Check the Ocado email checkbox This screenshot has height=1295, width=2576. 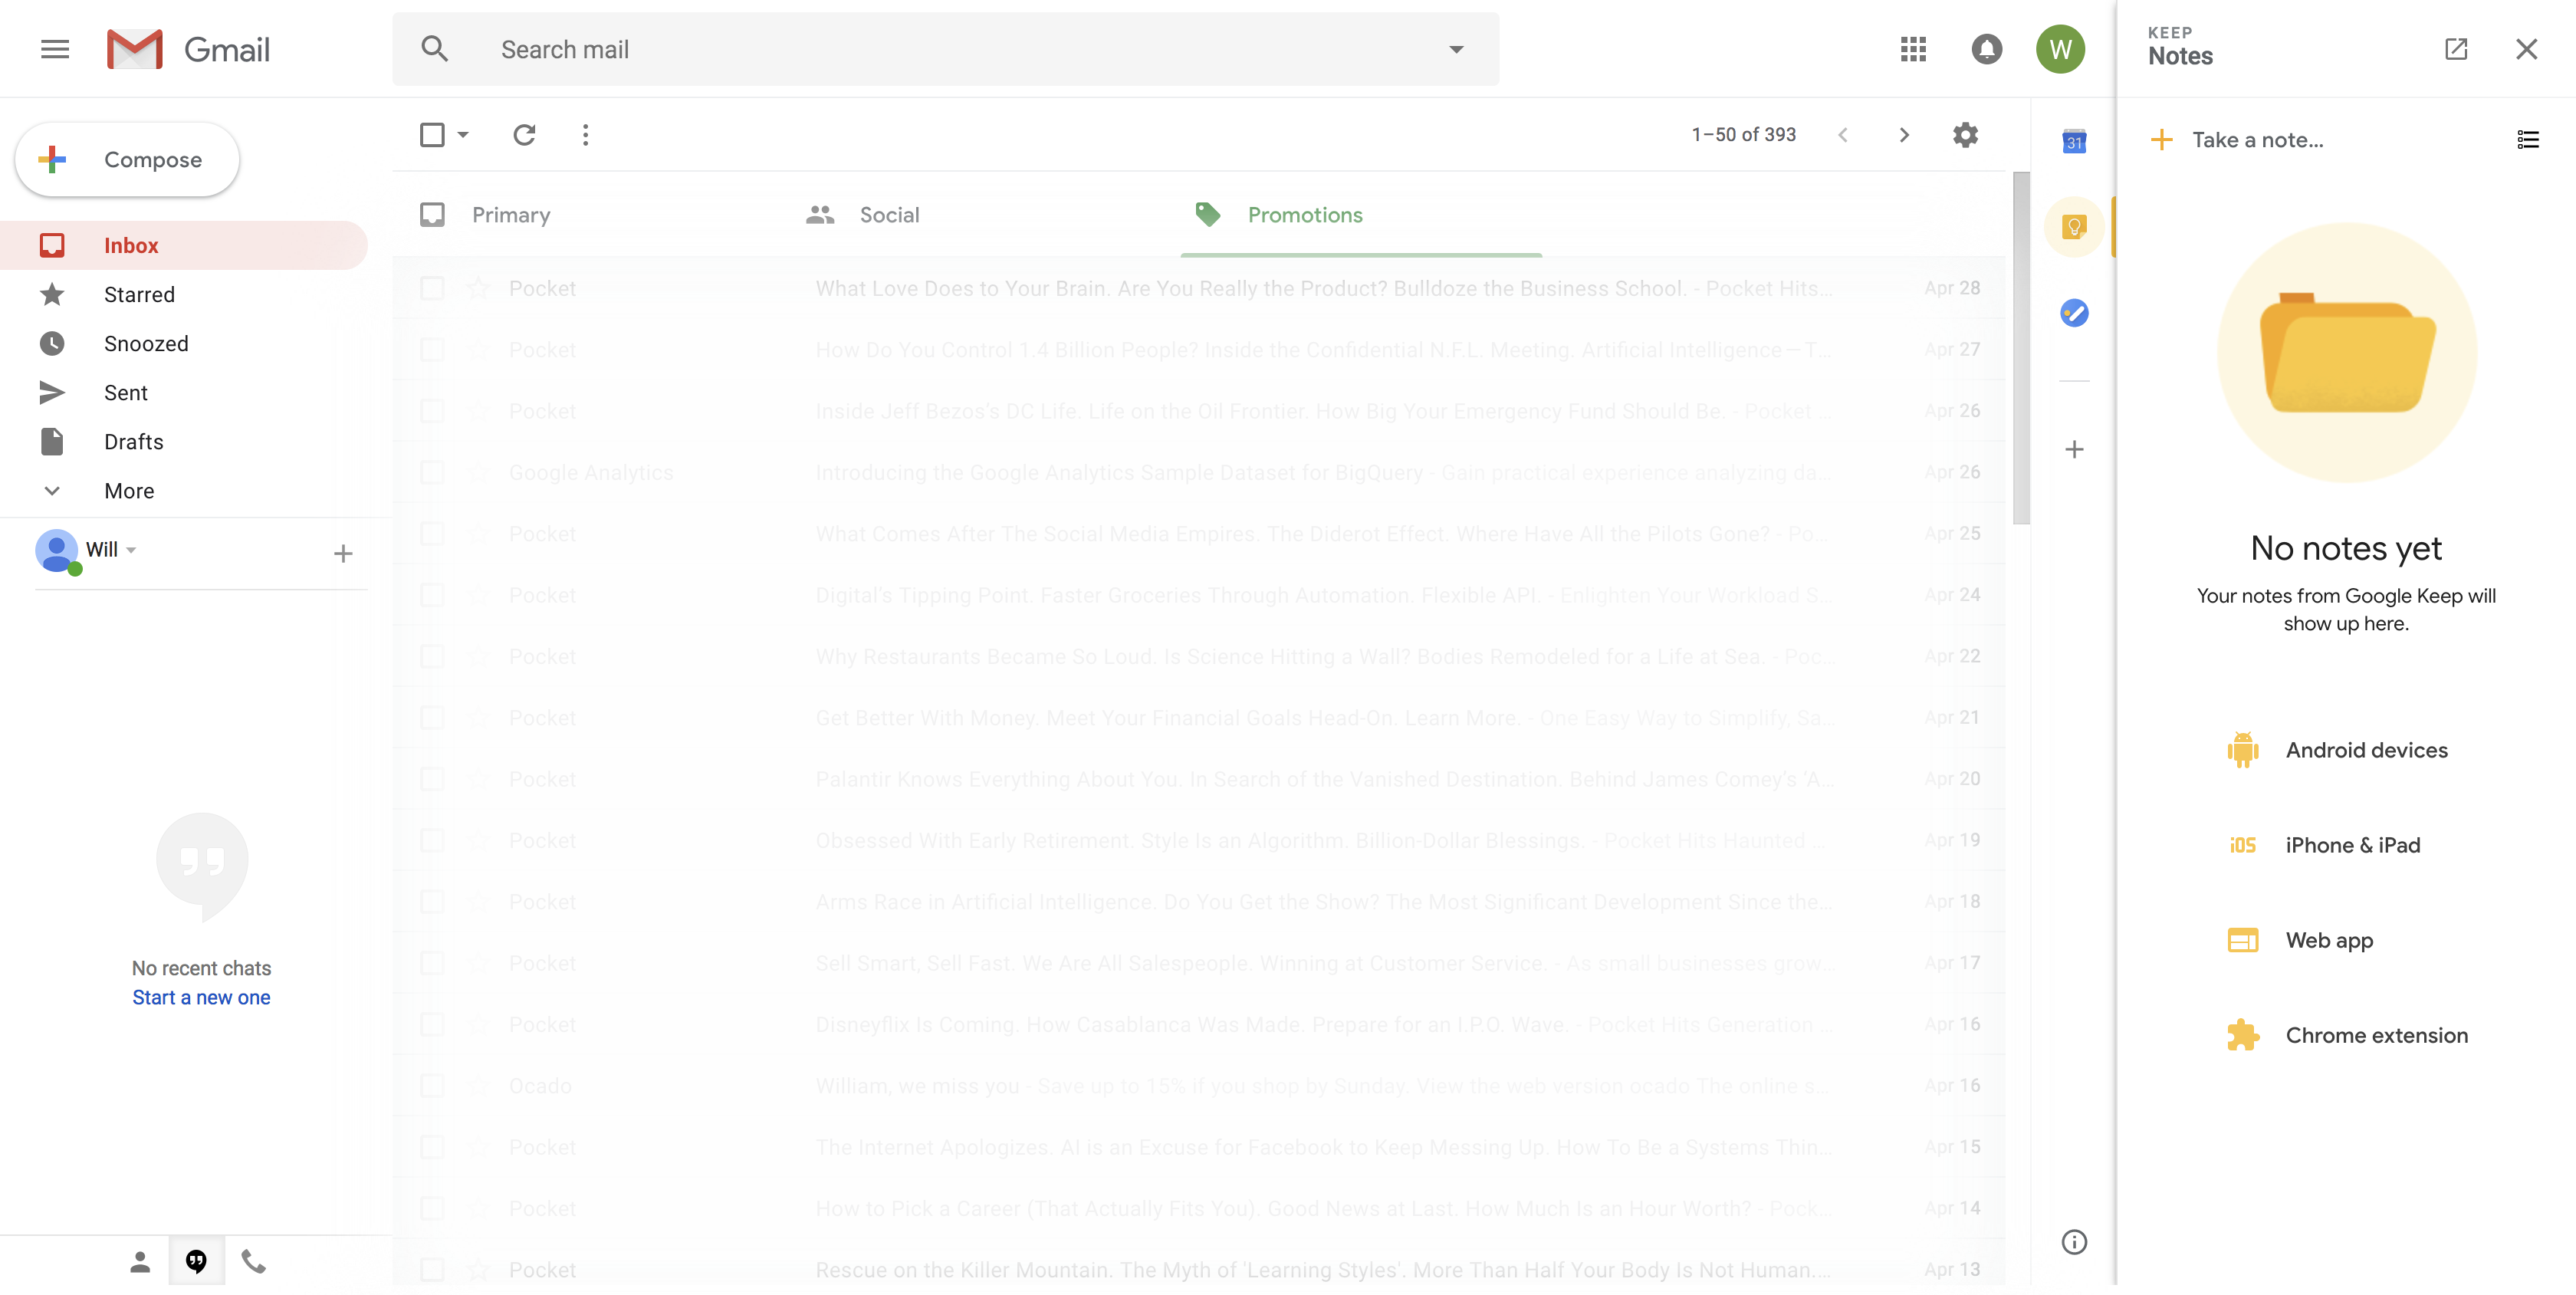[432, 1085]
